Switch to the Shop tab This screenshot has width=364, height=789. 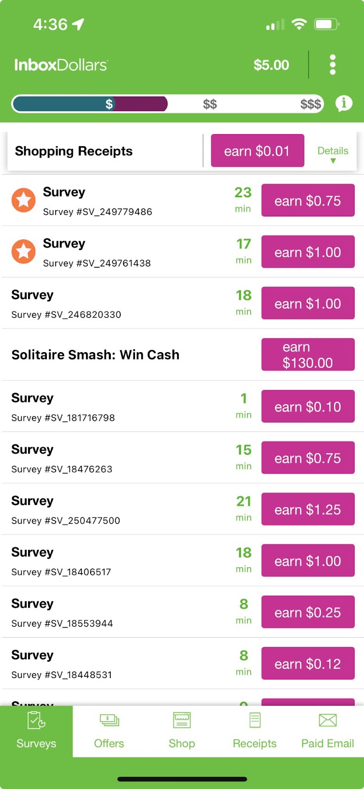[182, 731]
